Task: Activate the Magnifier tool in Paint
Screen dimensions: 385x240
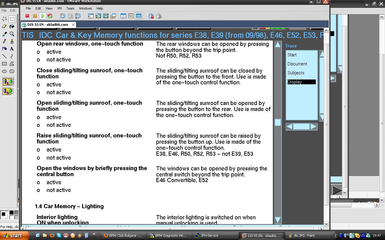Action: pyautogui.click(x=12, y=34)
